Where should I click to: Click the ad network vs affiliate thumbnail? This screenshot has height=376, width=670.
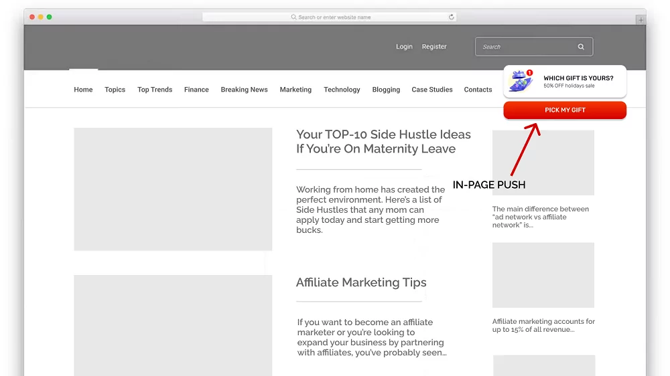[543, 163]
